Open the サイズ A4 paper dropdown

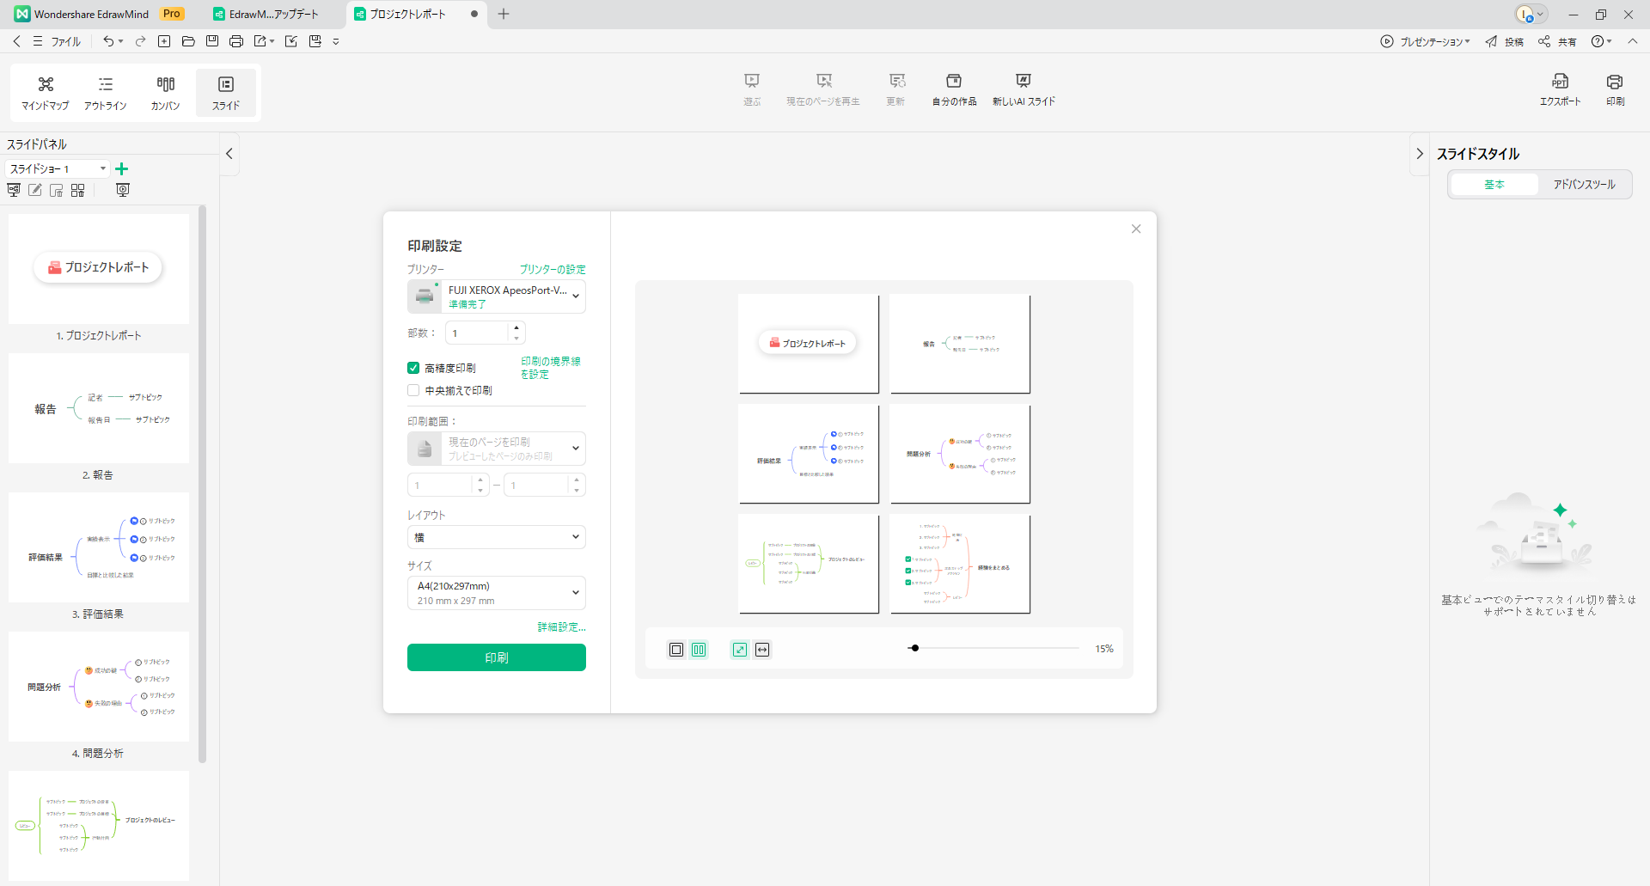point(496,593)
